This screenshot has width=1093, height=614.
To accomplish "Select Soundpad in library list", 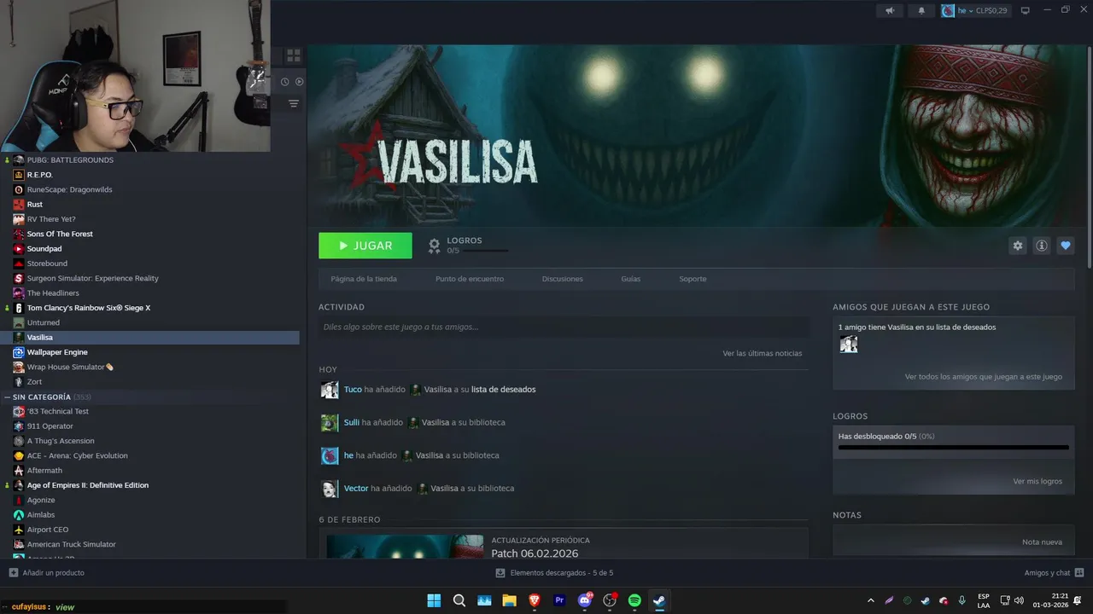I will (x=44, y=249).
